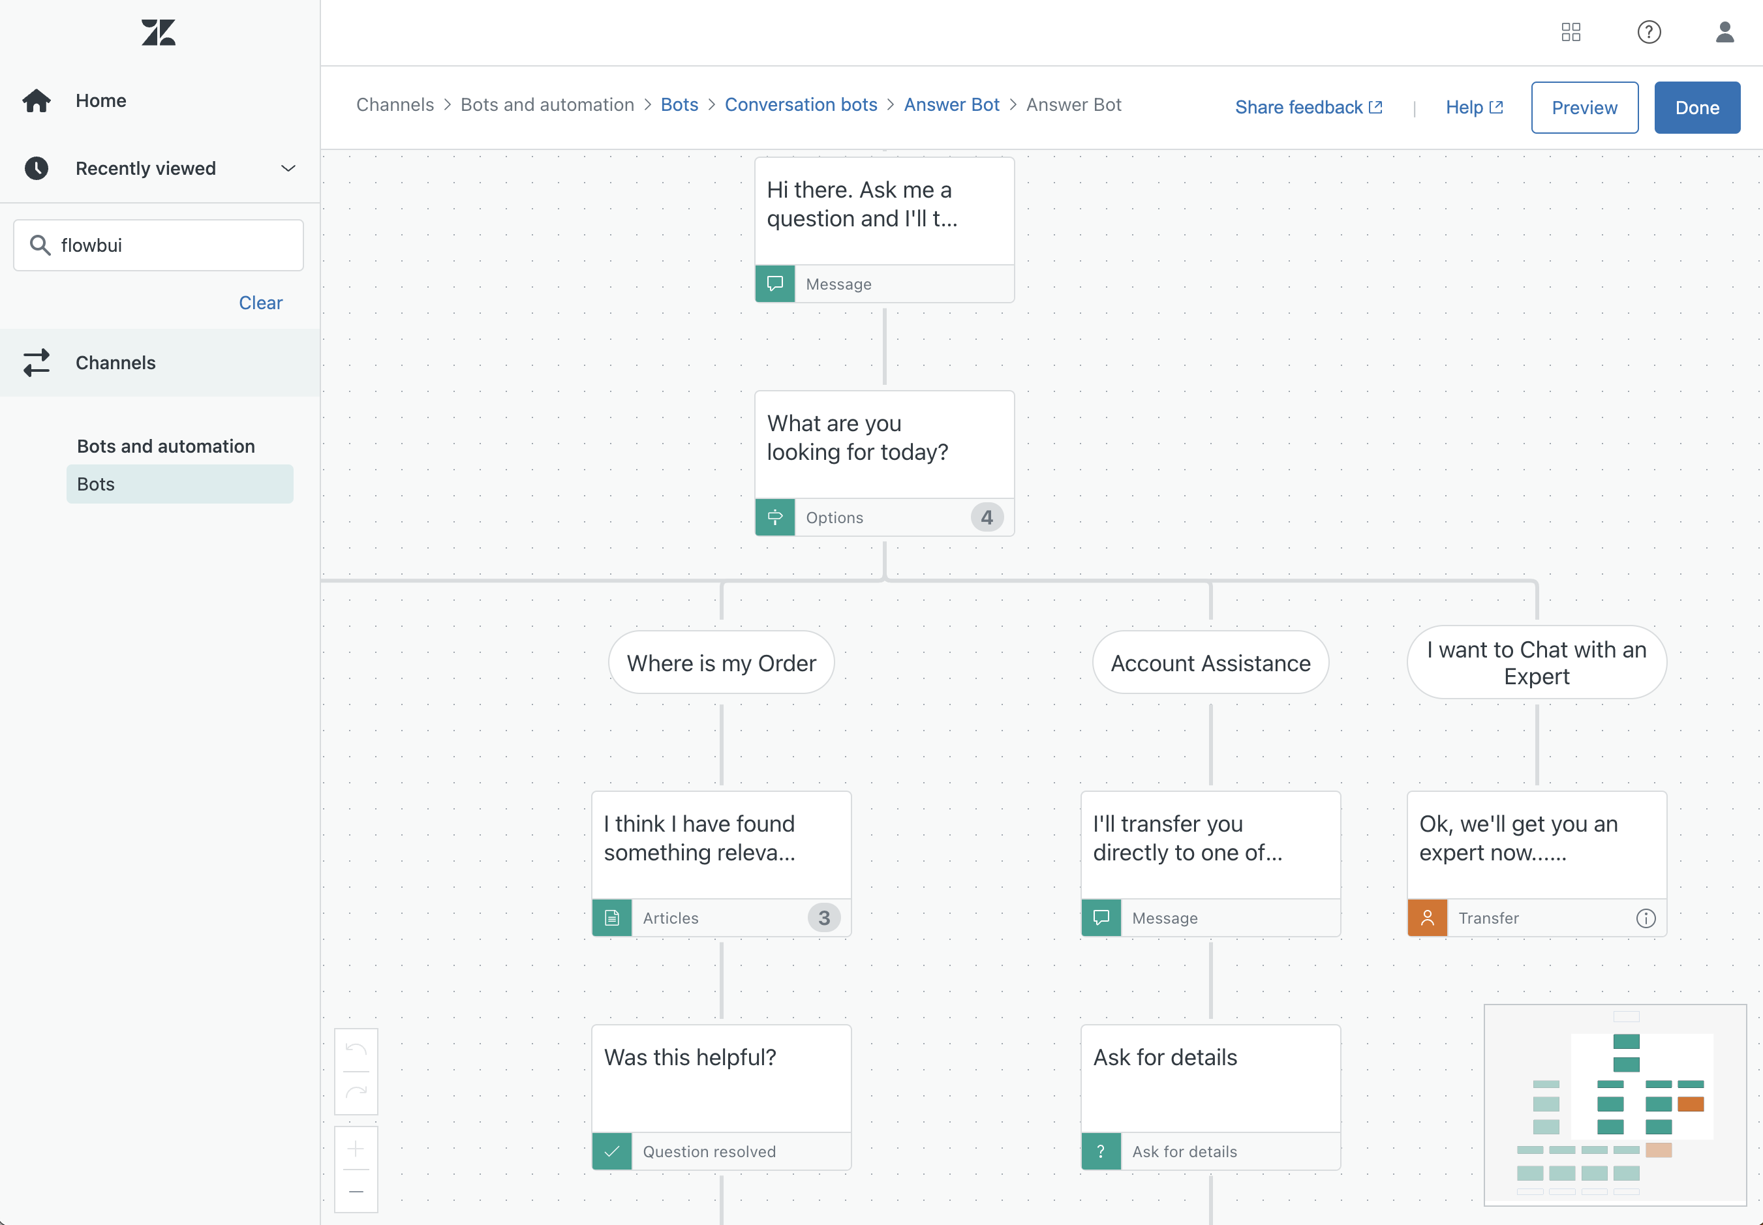Click the final Answer Bot breadcrumb text
The height and width of the screenshot is (1225, 1763).
[x=1073, y=104]
